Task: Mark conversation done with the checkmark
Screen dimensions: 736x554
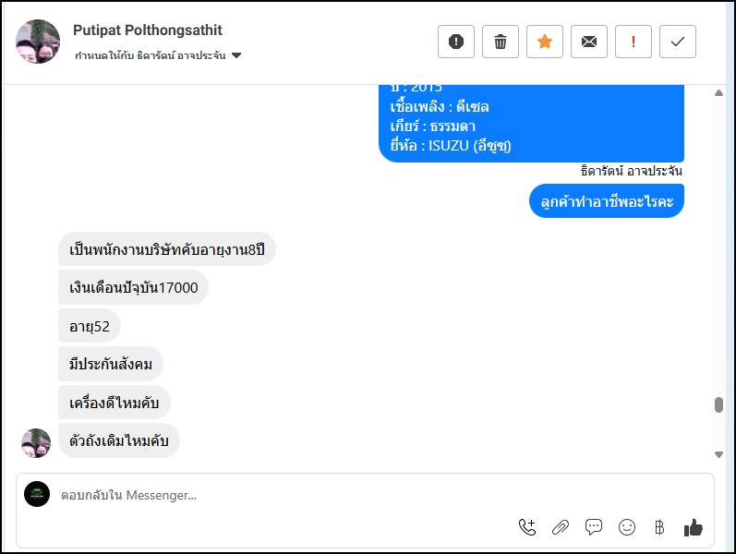Action: click(678, 42)
